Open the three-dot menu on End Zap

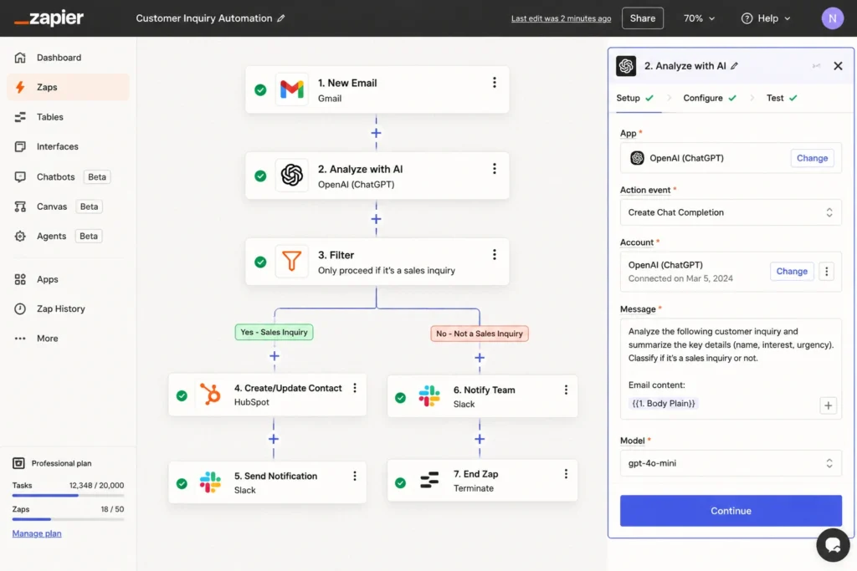(566, 474)
